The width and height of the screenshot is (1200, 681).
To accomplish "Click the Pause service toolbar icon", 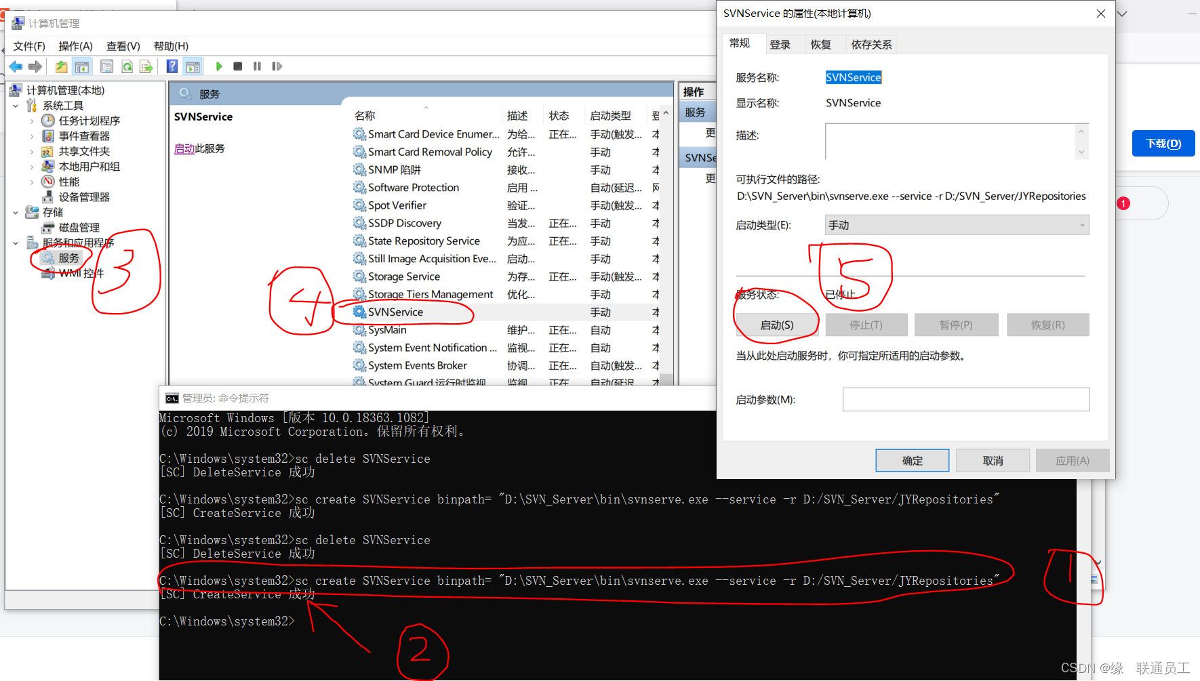I will tap(257, 66).
